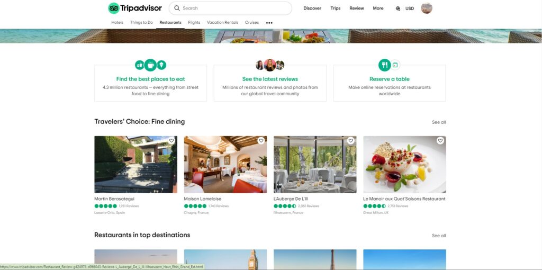Click the coffee cup icon above best places
This screenshot has height=270, width=542.
[150, 65]
